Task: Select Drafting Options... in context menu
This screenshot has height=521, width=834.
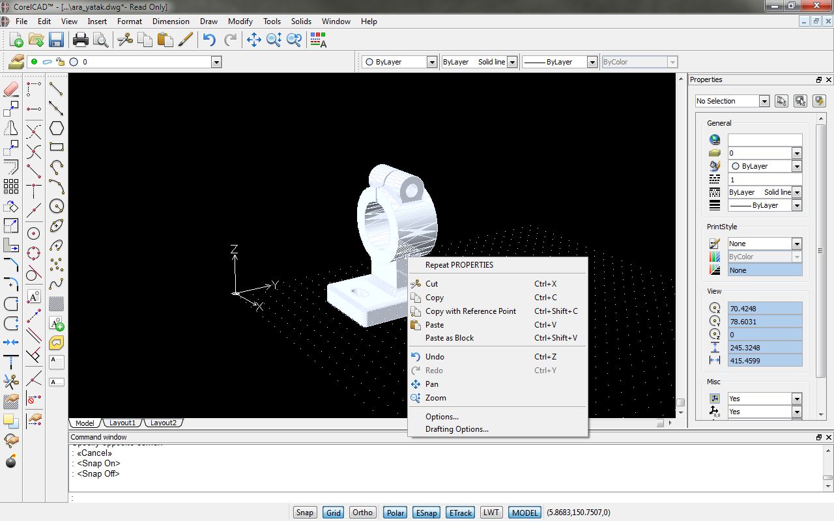Action: [x=498, y=429]
